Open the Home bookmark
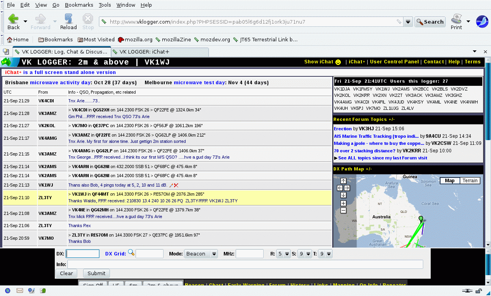The height and width of the screenshot is (296, 491). tap(18, 40)
